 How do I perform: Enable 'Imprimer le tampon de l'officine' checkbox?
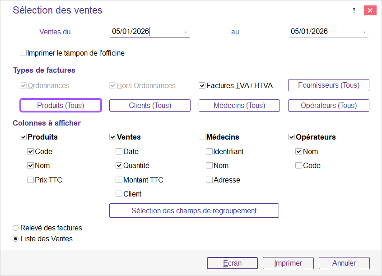coord(23,53)
